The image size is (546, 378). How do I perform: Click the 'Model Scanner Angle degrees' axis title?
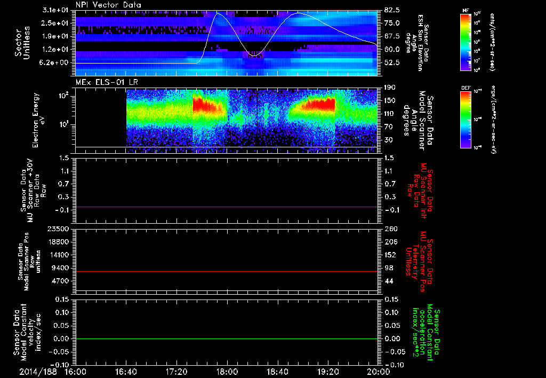click(x=418, y=121)
